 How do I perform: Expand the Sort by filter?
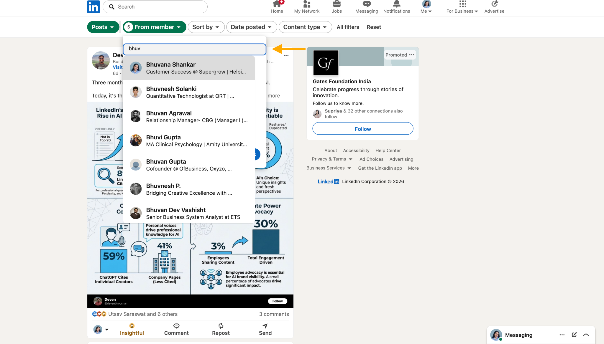206,27
